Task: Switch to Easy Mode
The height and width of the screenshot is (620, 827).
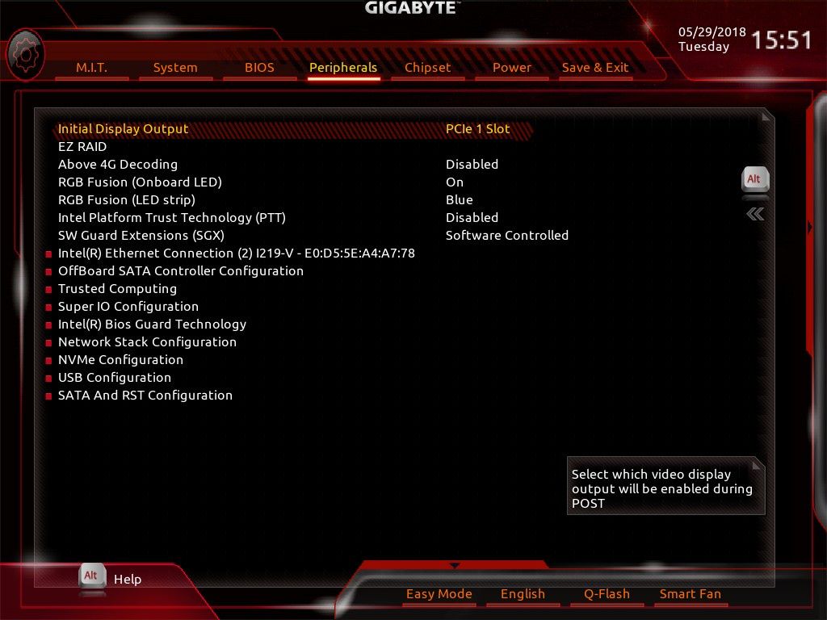Action: (x=439, y=594)
